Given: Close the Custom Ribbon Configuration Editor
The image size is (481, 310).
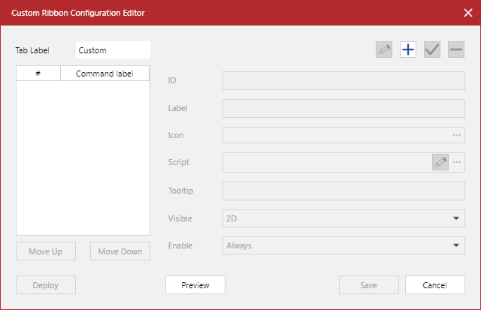Looking at the screenshot, I should (x=467, y=13).
